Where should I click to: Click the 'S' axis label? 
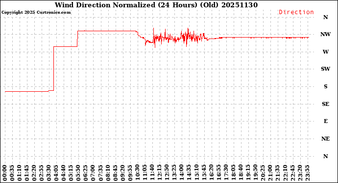click(325, 86)
